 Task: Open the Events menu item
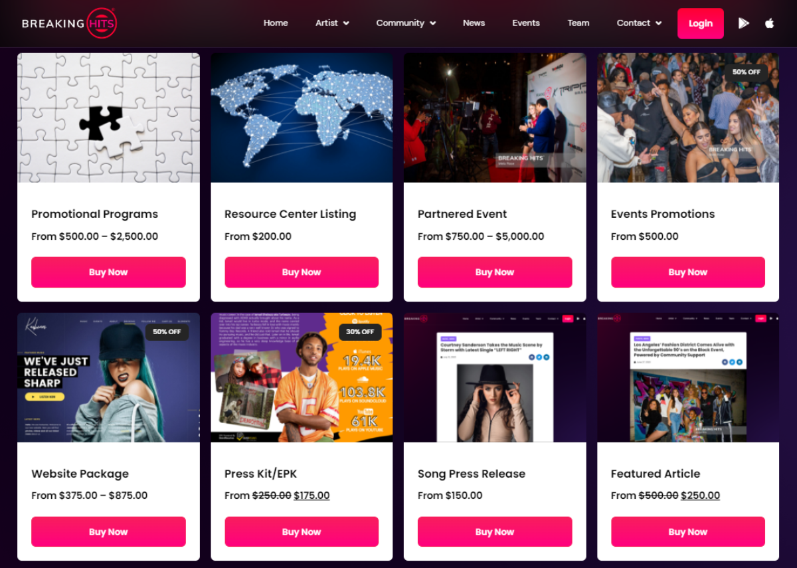[x=526, y=23]
